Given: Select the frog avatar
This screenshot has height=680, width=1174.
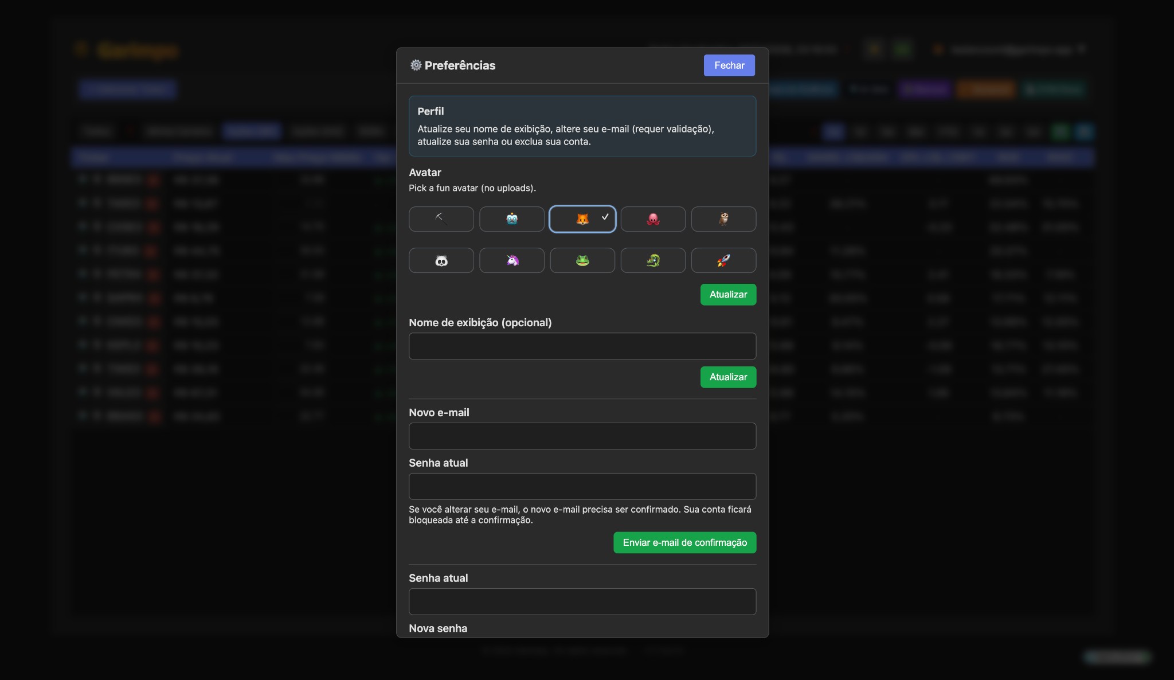Looking at the screenshot, I should click(x=582, y=260).
